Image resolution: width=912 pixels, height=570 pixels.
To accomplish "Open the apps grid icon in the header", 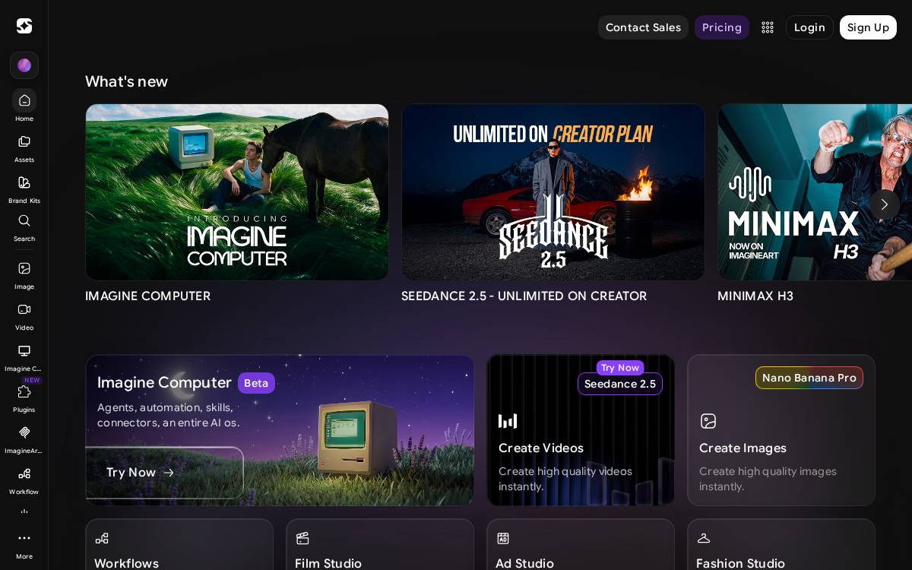I will (768, 27).
